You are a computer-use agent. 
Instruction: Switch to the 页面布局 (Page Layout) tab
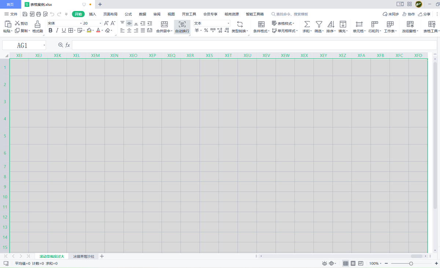110,14
